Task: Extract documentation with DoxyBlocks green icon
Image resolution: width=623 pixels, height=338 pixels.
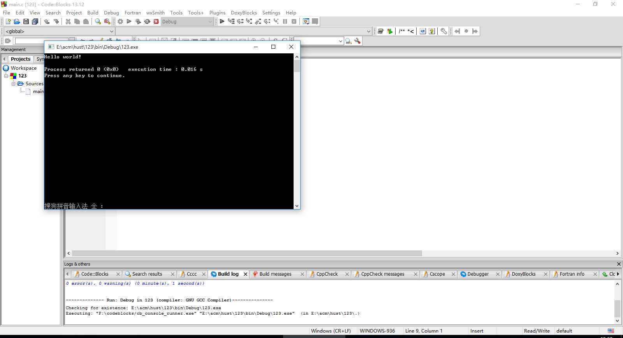Action: pos(390,31)
